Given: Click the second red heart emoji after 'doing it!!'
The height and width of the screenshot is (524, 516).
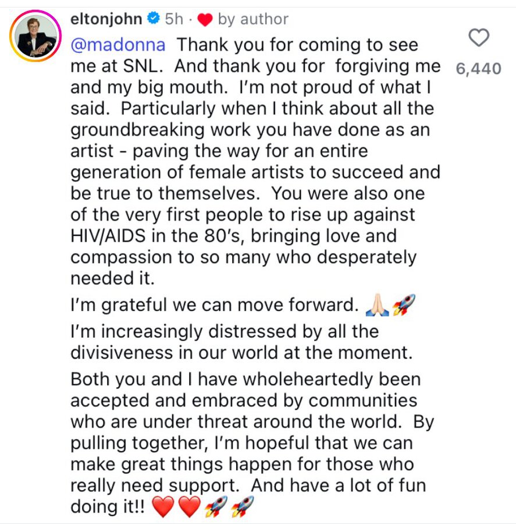Looking at the screenshot, I should pos(190,507).
